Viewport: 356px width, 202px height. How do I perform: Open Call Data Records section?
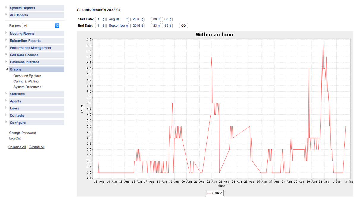tap(37, 55)
